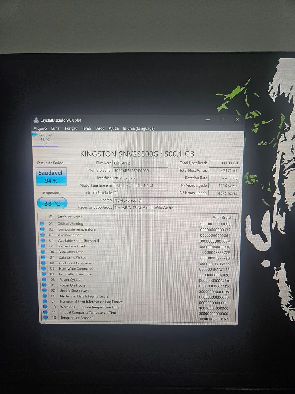
Task: Click status icon of Data Units Read row
Action: coord(43,251)
